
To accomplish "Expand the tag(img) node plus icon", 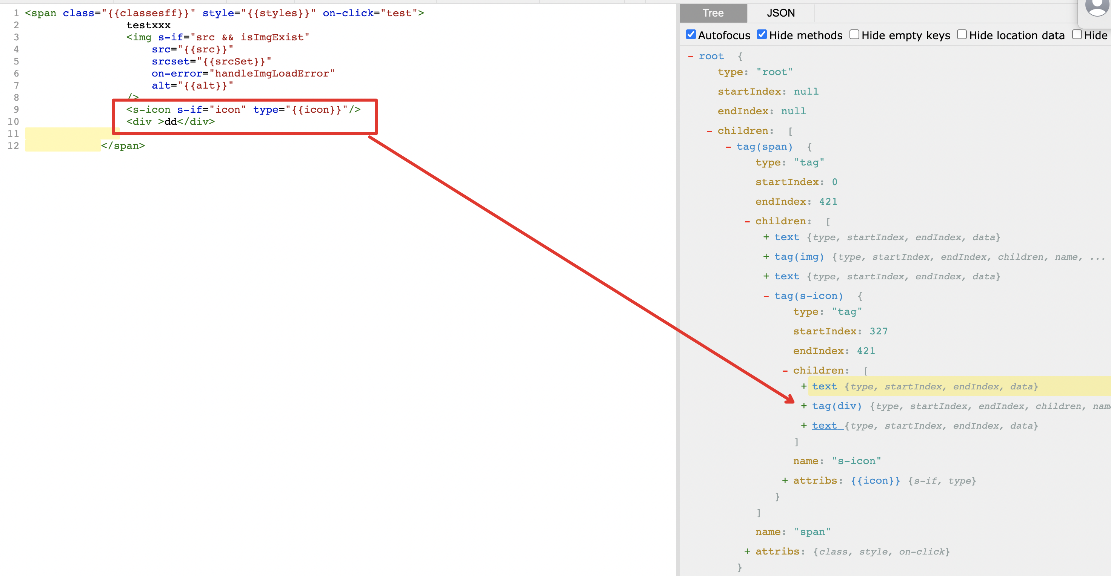I will pyautogui.click(x=766, y=257).
